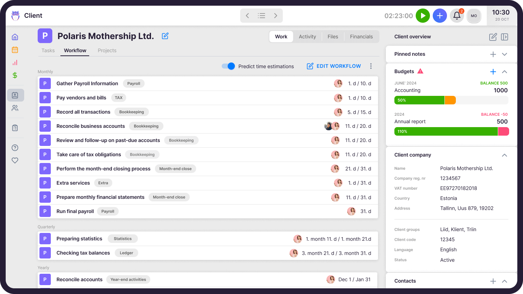Open notifications via the bell icon
The height and width of the screenshot is (294, 523).
click(x=457, y=16)
